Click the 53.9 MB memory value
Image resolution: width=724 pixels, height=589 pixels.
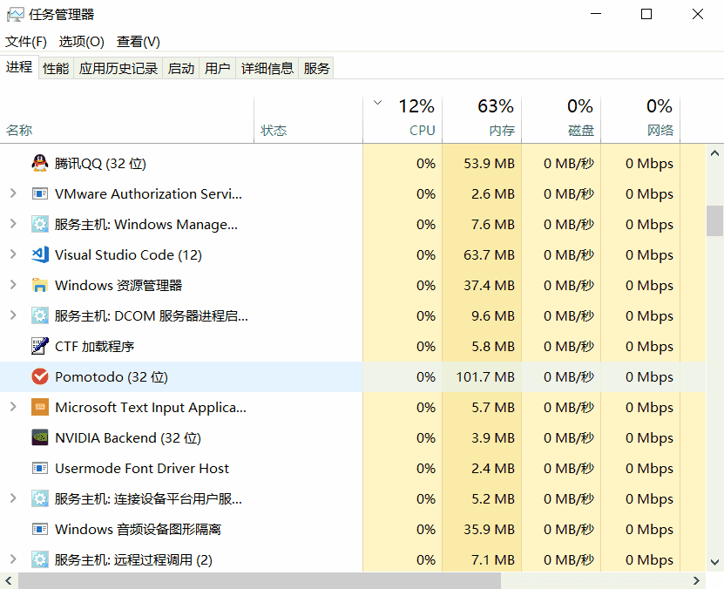(489, 164)
